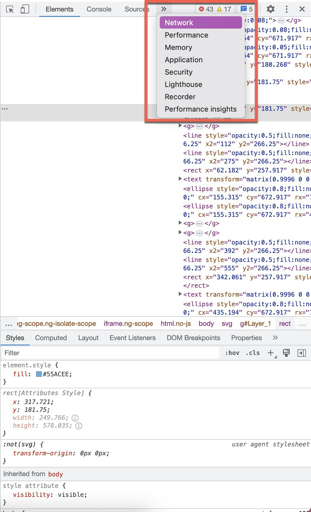Switch to the Elements tab
Screen dimensions: 311x512
click(59, 9)
